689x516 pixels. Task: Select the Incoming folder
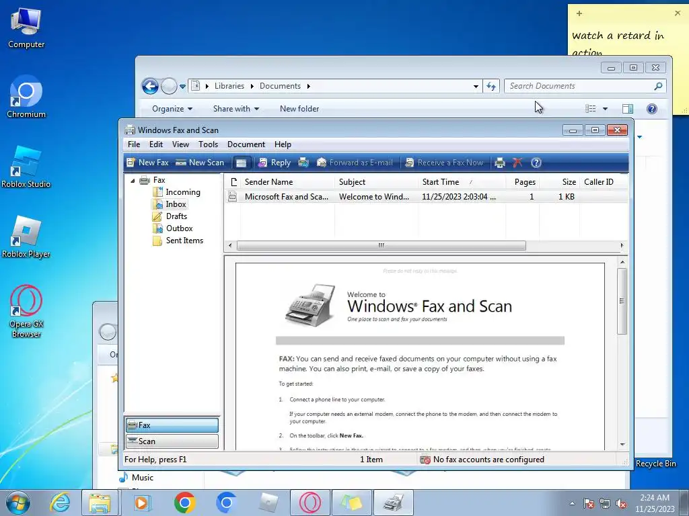click(177, 192)
